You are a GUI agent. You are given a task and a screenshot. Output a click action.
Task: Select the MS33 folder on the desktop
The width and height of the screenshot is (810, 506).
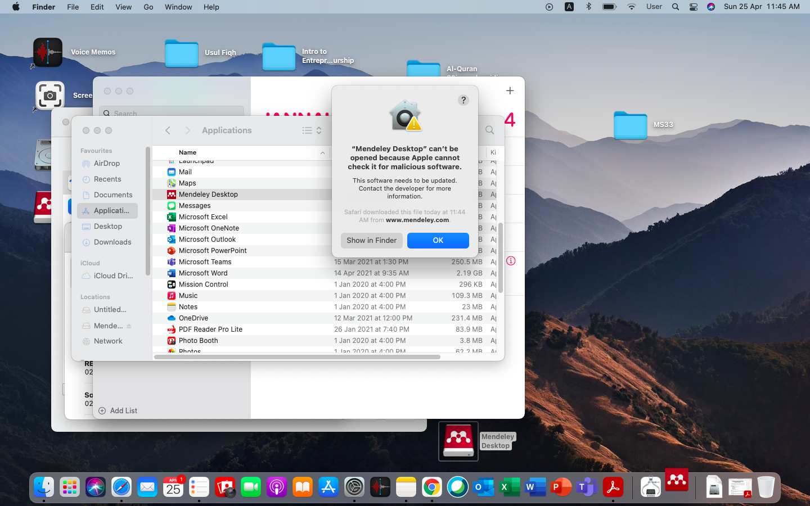[x=631, y=125]
